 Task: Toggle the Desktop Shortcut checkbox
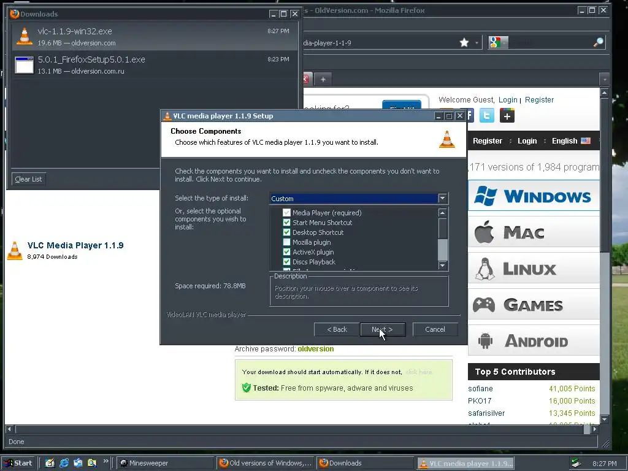point(286,232)
